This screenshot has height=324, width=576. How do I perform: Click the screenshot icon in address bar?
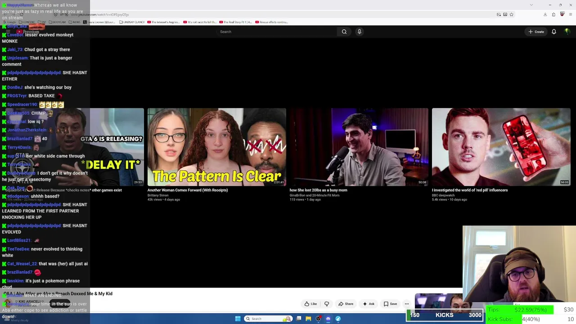(505, 14)
